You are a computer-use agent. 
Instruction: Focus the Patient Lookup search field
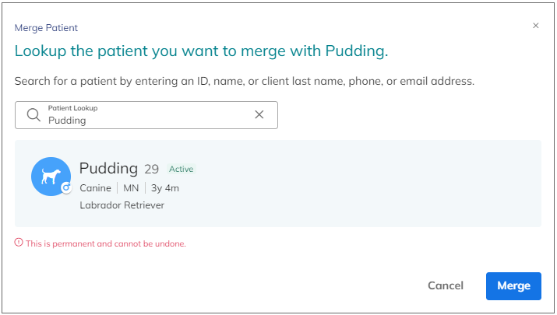146,115
